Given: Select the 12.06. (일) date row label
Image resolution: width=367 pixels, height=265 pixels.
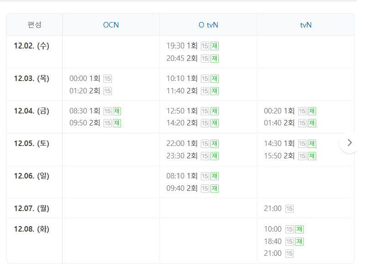Looking at the screenshot, I should pyautogui.click(x=32, y=176).
